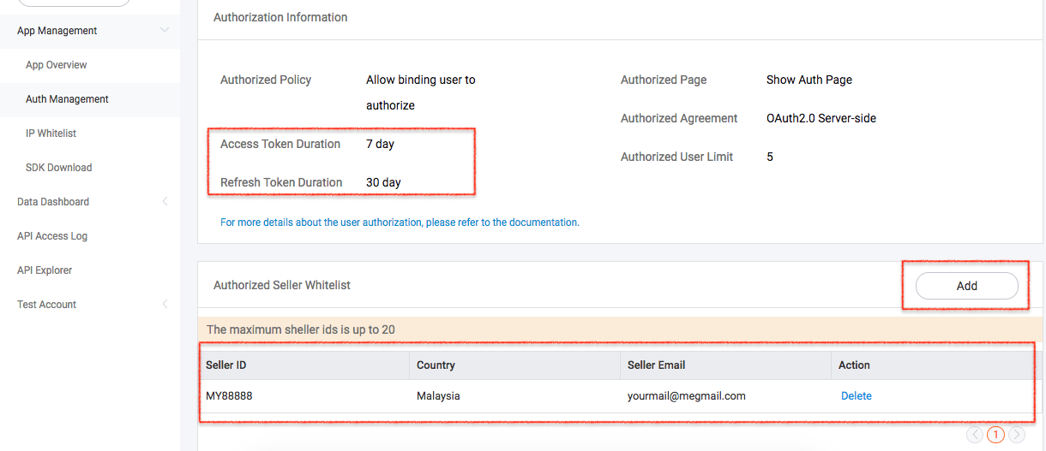This screenshot has height=451, width=1046.
Task: Click the Country column header
Action: click(x=436, y=365)
